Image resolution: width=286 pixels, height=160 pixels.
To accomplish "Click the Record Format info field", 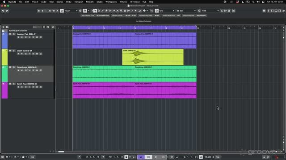I will 124,16.
